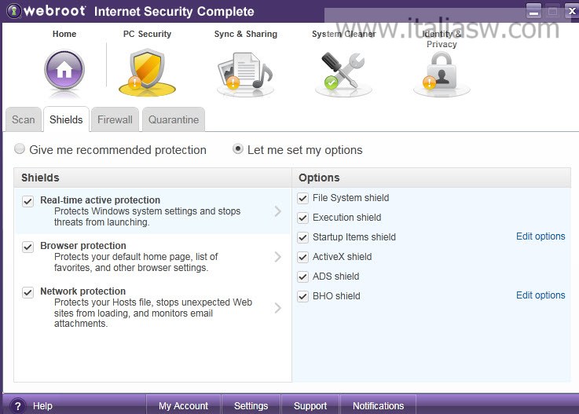579x414 pixels.
Task: Select Network protection row title
Action: pos(82,291)
